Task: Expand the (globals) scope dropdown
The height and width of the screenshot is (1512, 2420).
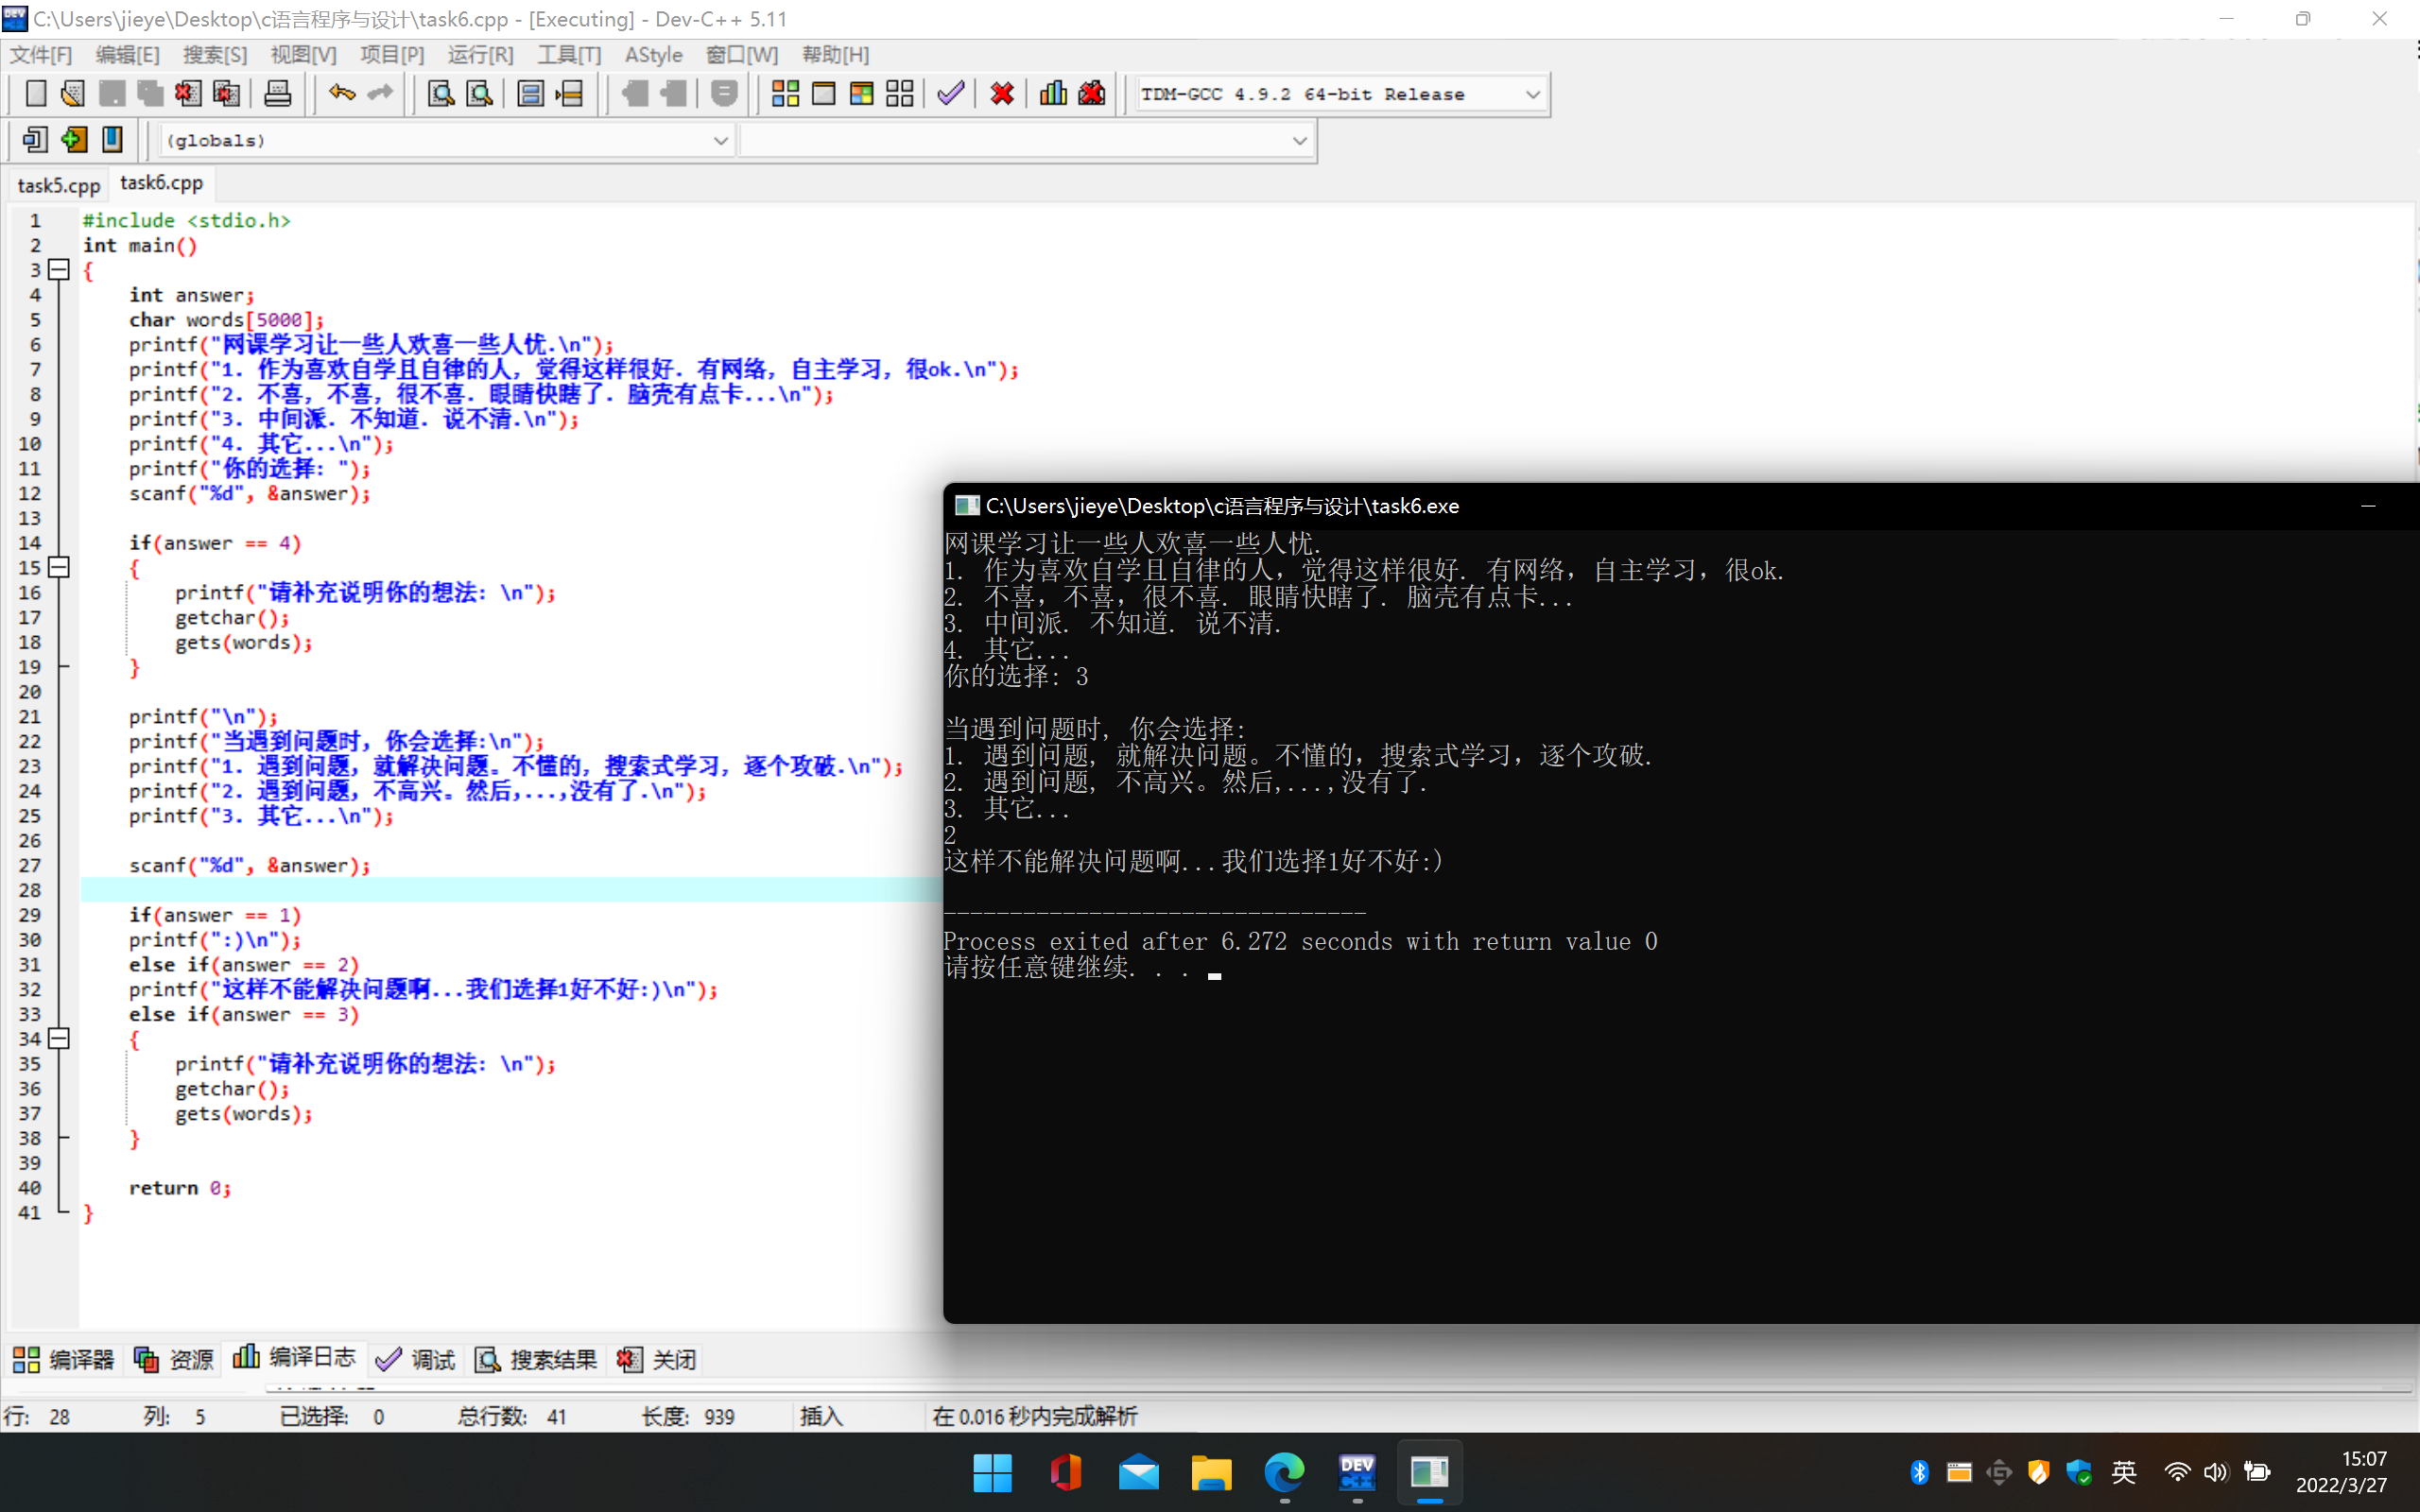Action: tap(720, 140)
